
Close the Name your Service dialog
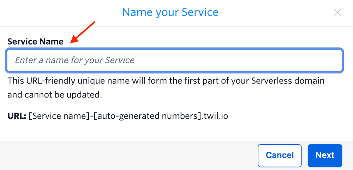[337, 13]
